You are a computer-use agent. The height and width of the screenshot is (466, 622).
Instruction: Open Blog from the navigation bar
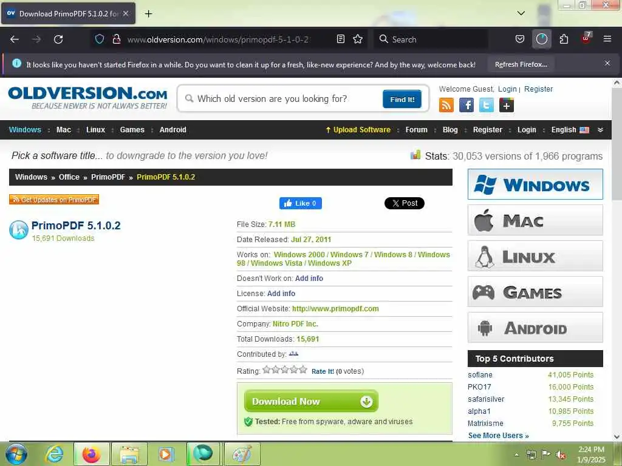click(450, 130)
